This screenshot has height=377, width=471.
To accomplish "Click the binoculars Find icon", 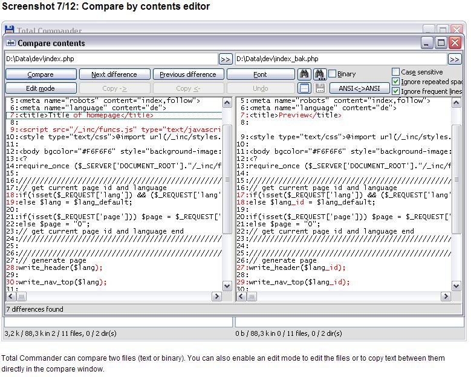I will [x=304, y=74].
